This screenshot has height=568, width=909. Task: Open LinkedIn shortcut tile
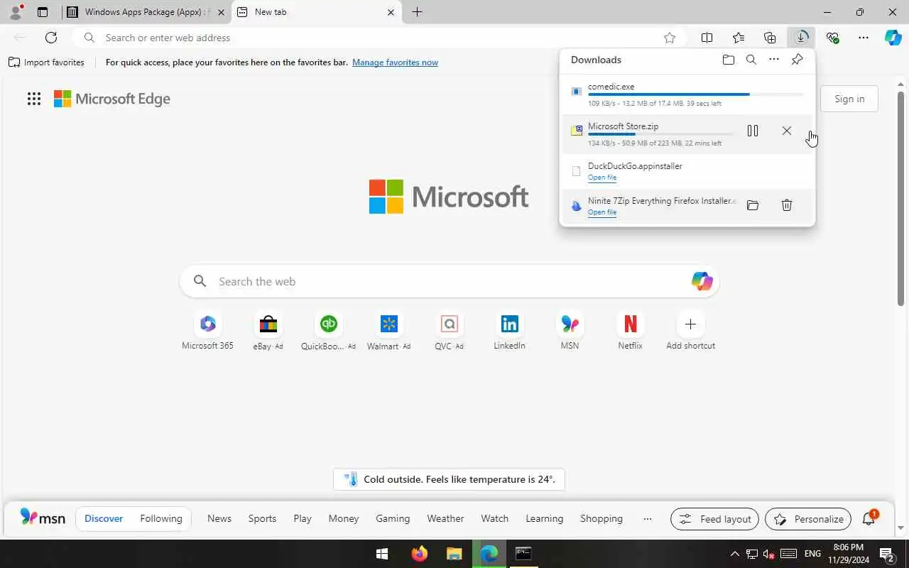pyautogui.click(x=509, y=331)
